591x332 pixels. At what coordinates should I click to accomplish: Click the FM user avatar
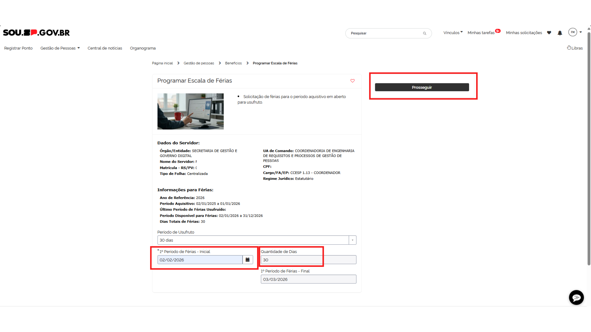(x=573, y=32)
